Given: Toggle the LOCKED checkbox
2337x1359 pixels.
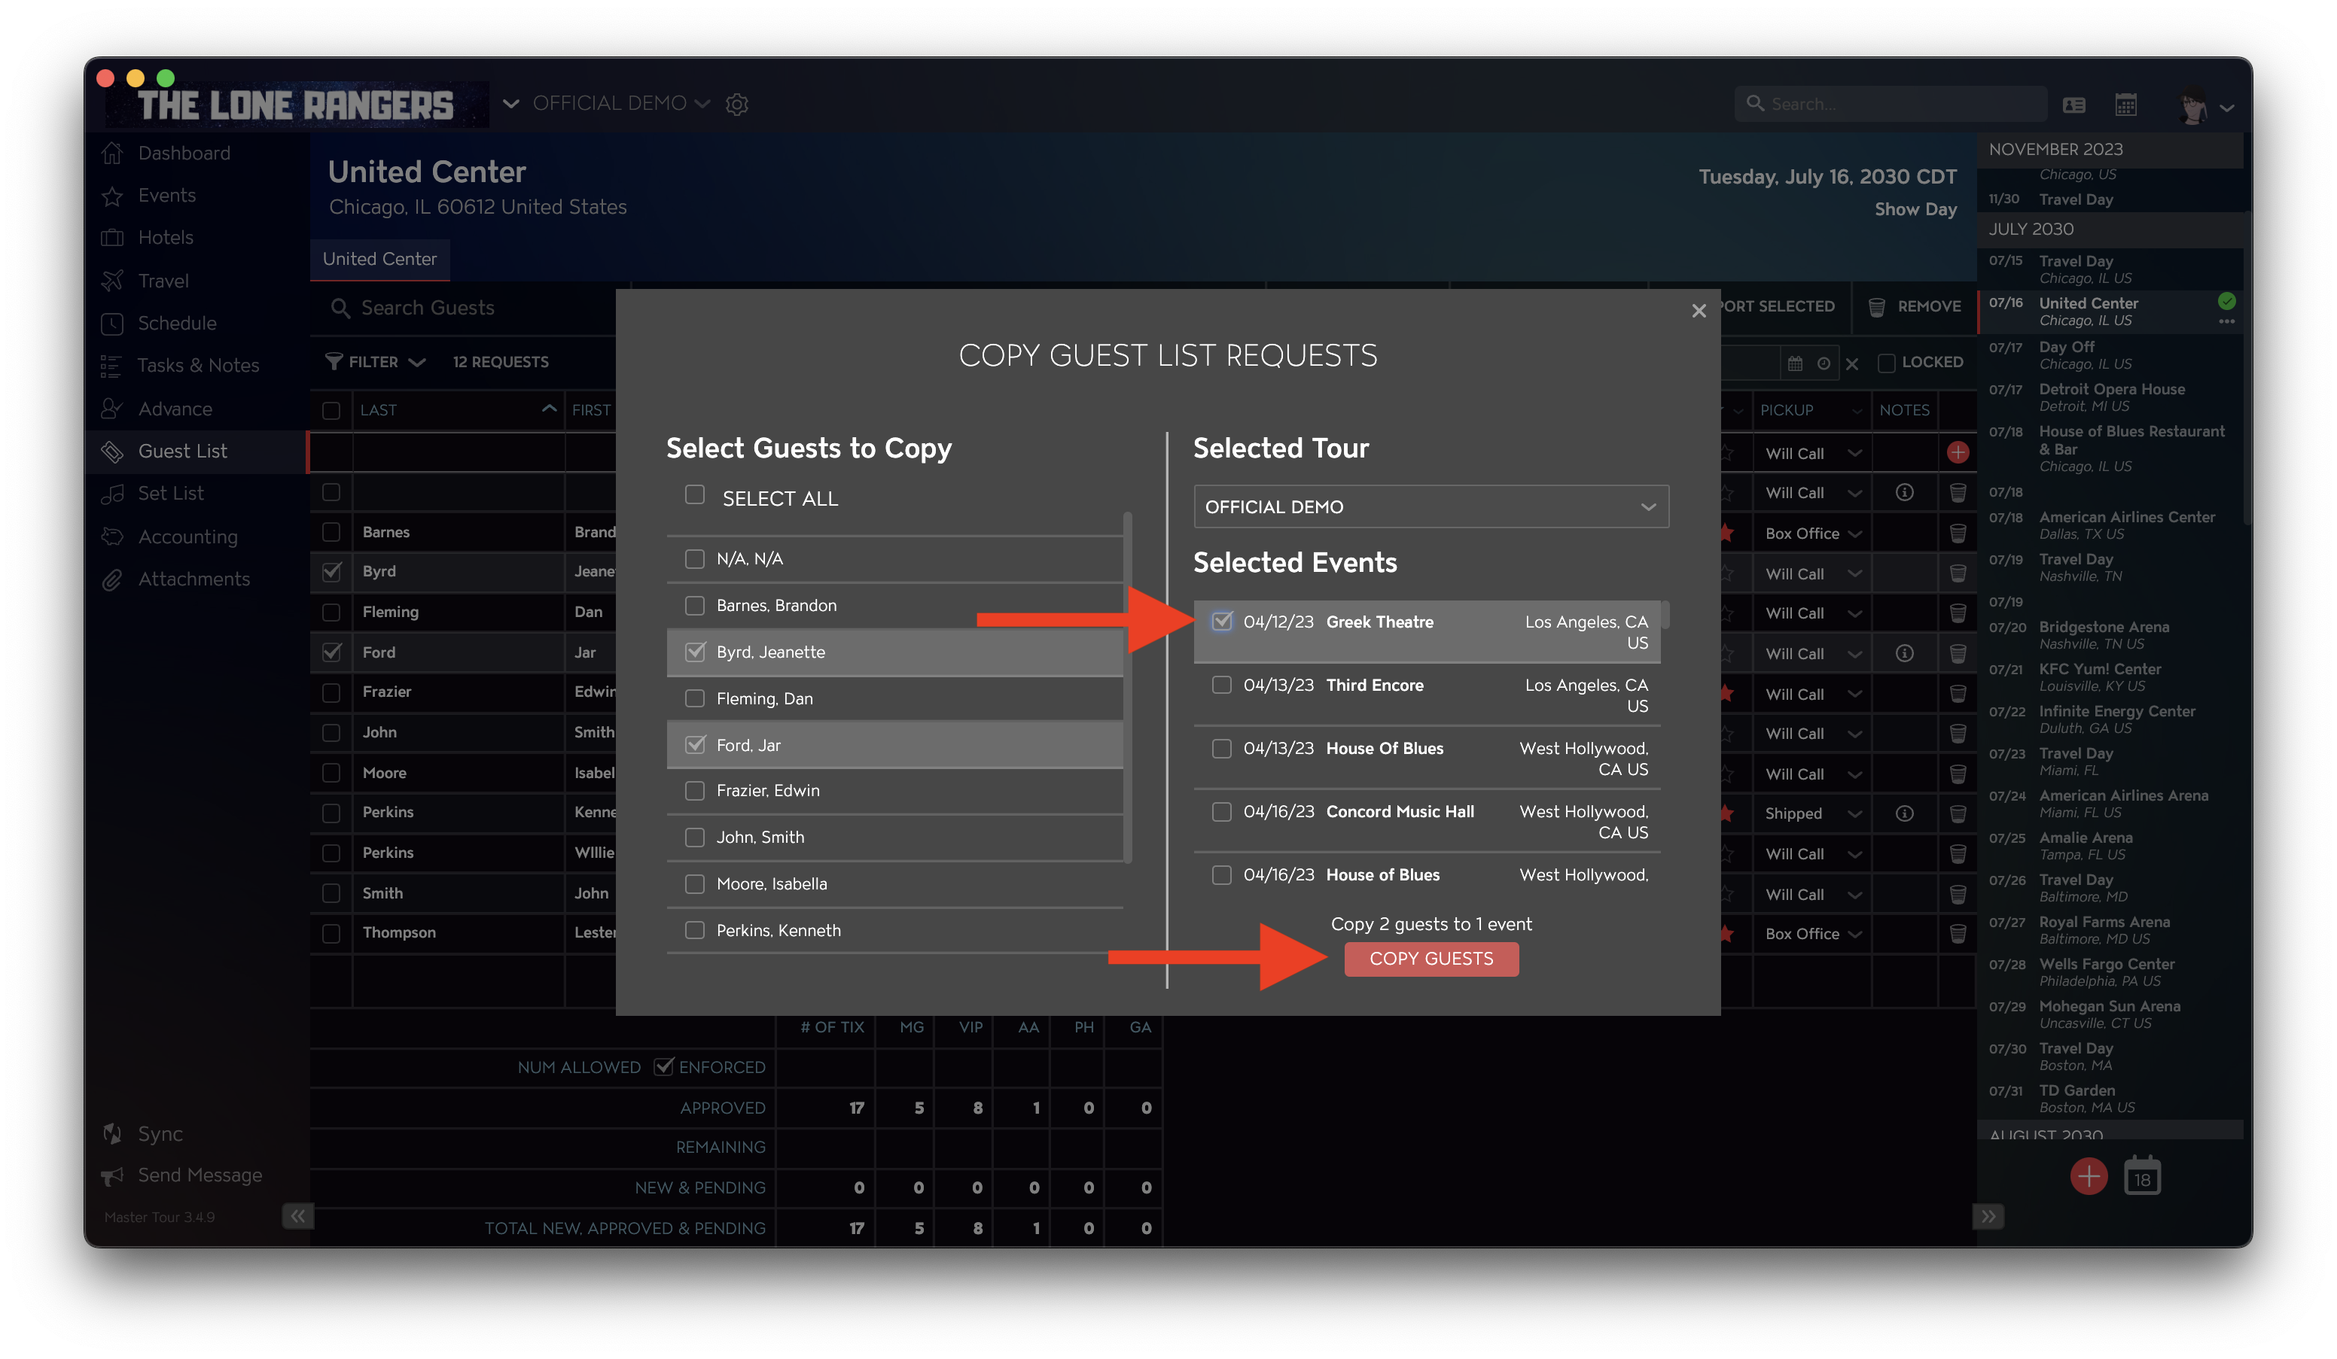Looking at the screenshot, I should pos(1885,363).
